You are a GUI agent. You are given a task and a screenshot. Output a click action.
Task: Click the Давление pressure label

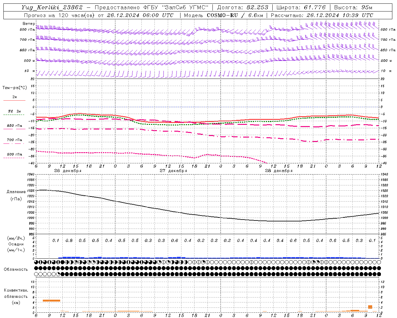click(x=16, y=192)
